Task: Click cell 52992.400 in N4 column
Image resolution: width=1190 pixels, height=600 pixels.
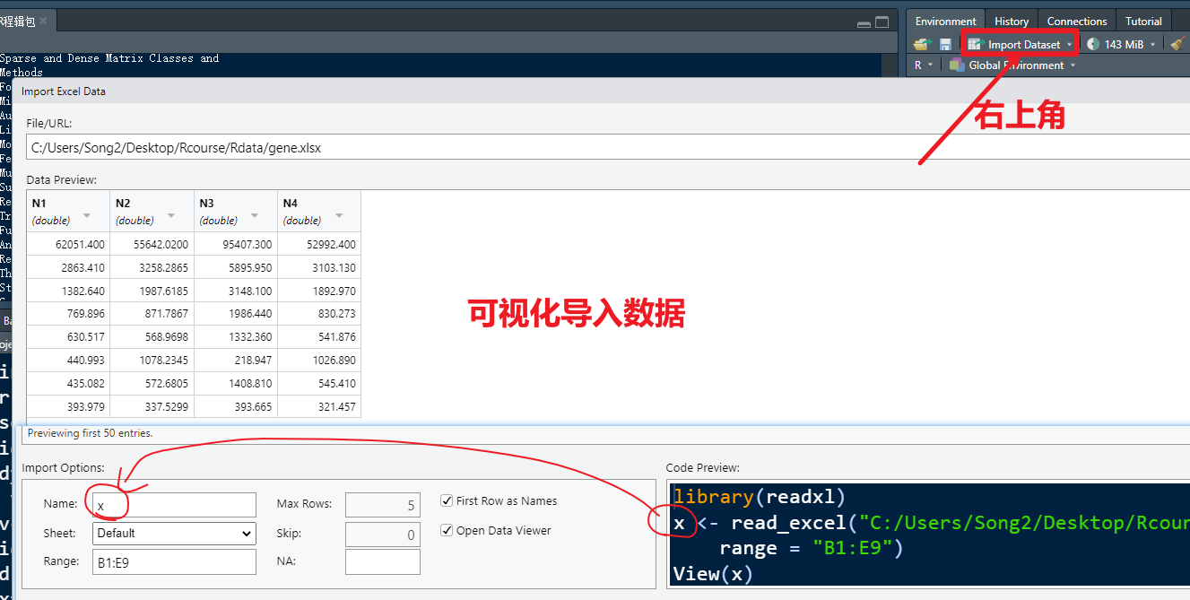Action: (x=319, y=244)
